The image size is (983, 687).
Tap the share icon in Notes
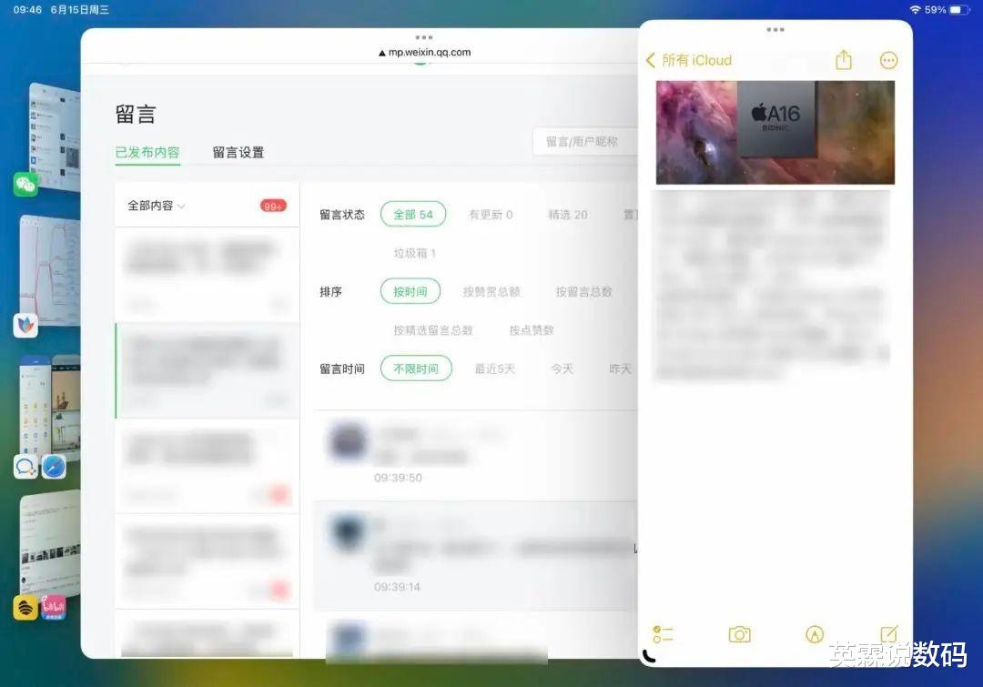click(843, 60)
